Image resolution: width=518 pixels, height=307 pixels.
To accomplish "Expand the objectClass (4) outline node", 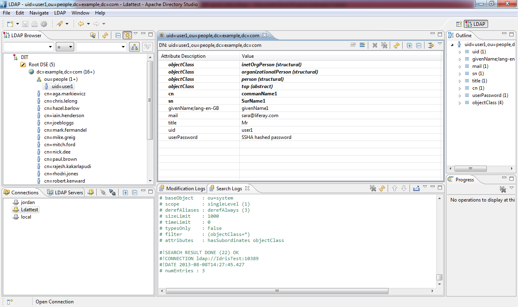I will point(460,103).
